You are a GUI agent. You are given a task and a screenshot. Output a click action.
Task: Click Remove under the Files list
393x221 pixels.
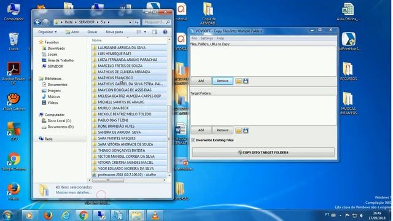coord(222,81)
